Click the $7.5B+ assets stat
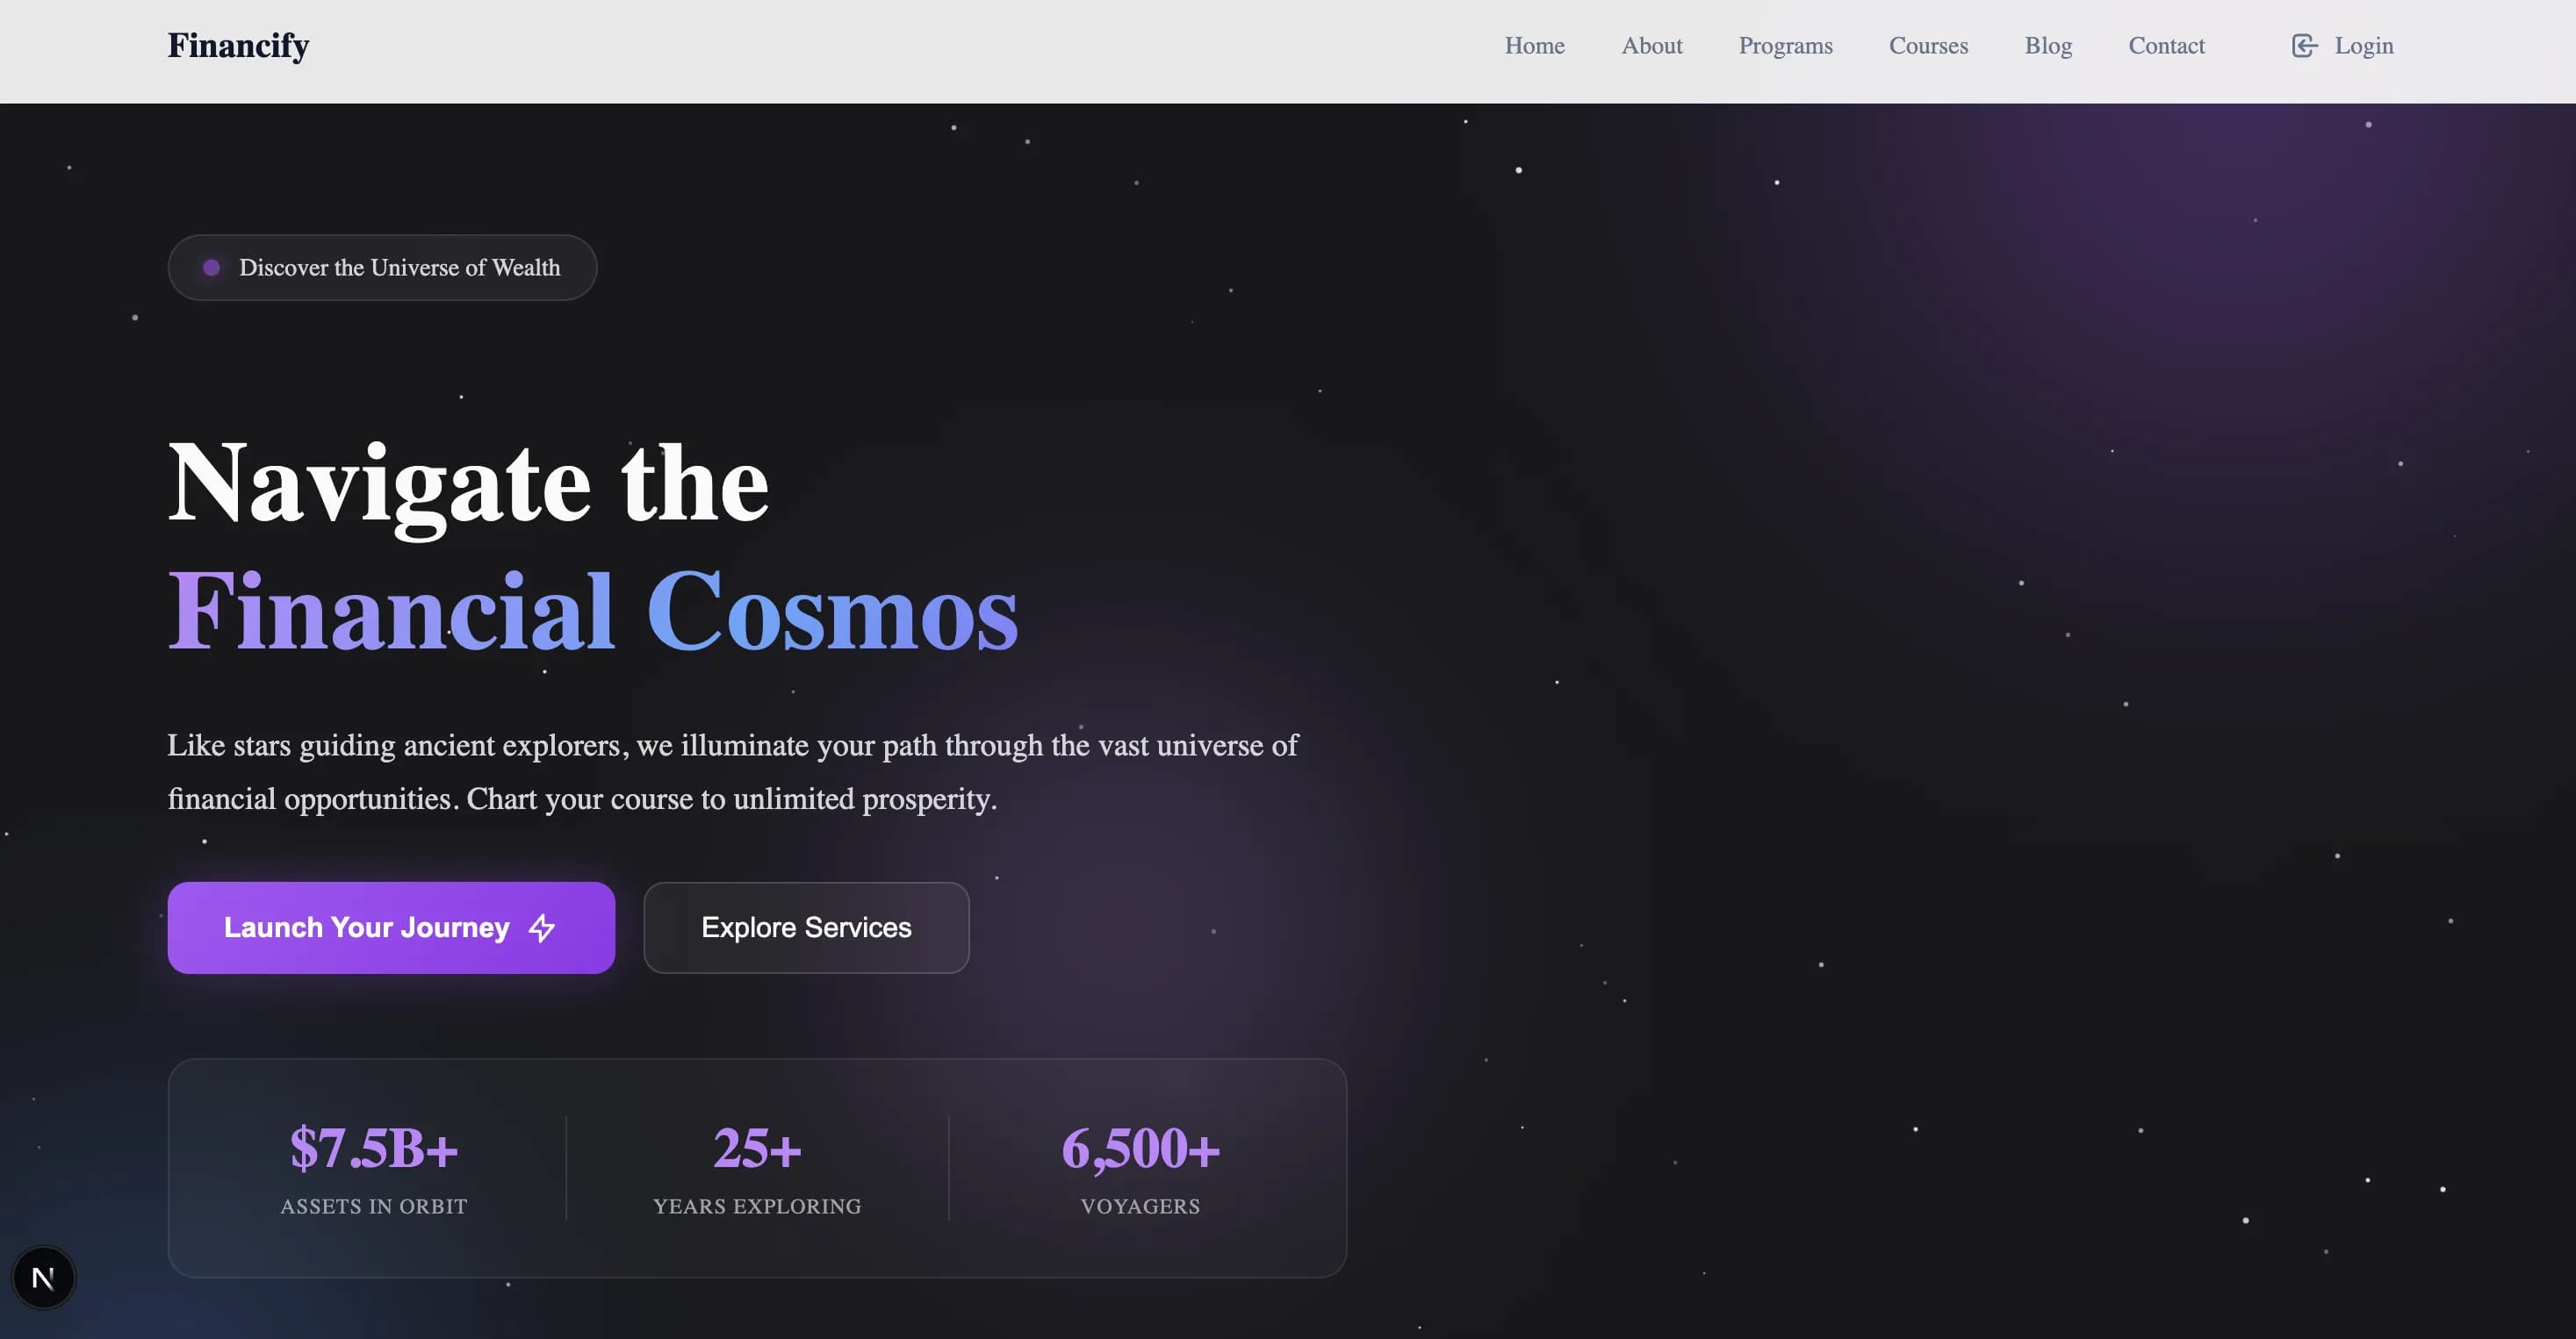The image size is (2576, 1339). tap(374, 1148)
